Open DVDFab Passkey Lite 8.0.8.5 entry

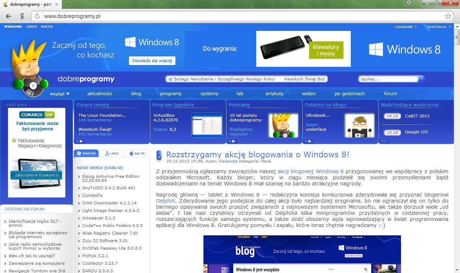(112, 248)
